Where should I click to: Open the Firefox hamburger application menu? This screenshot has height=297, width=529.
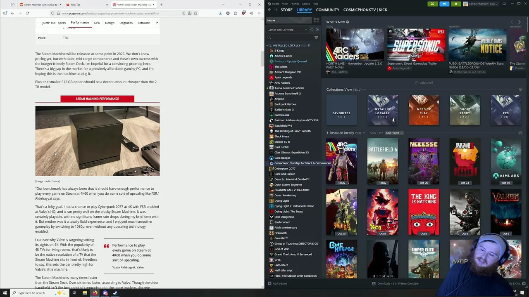coord(259,13)
